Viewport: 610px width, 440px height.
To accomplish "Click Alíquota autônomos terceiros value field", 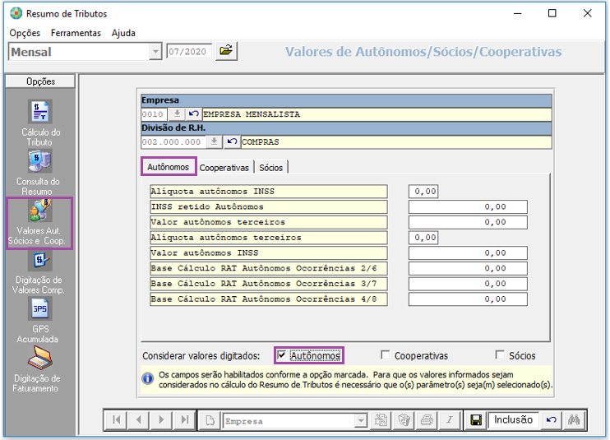I will [423, 238].
